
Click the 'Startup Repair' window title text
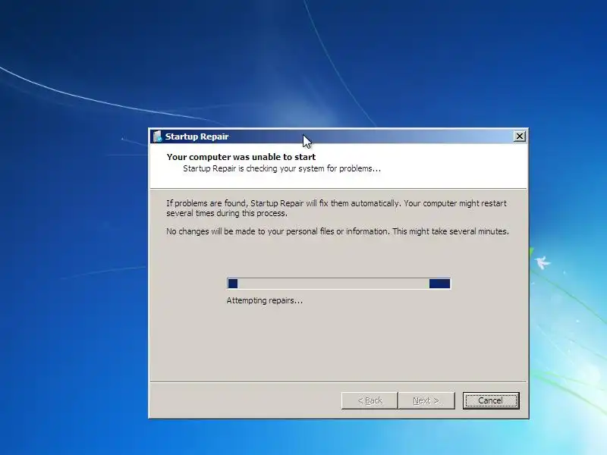pyautogui.click(x=197, y=136)
